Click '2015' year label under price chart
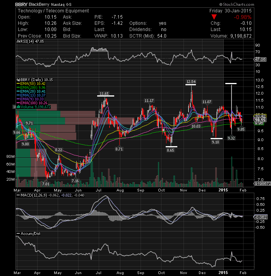This screenshot has width=271, height=276. point(223,190)
